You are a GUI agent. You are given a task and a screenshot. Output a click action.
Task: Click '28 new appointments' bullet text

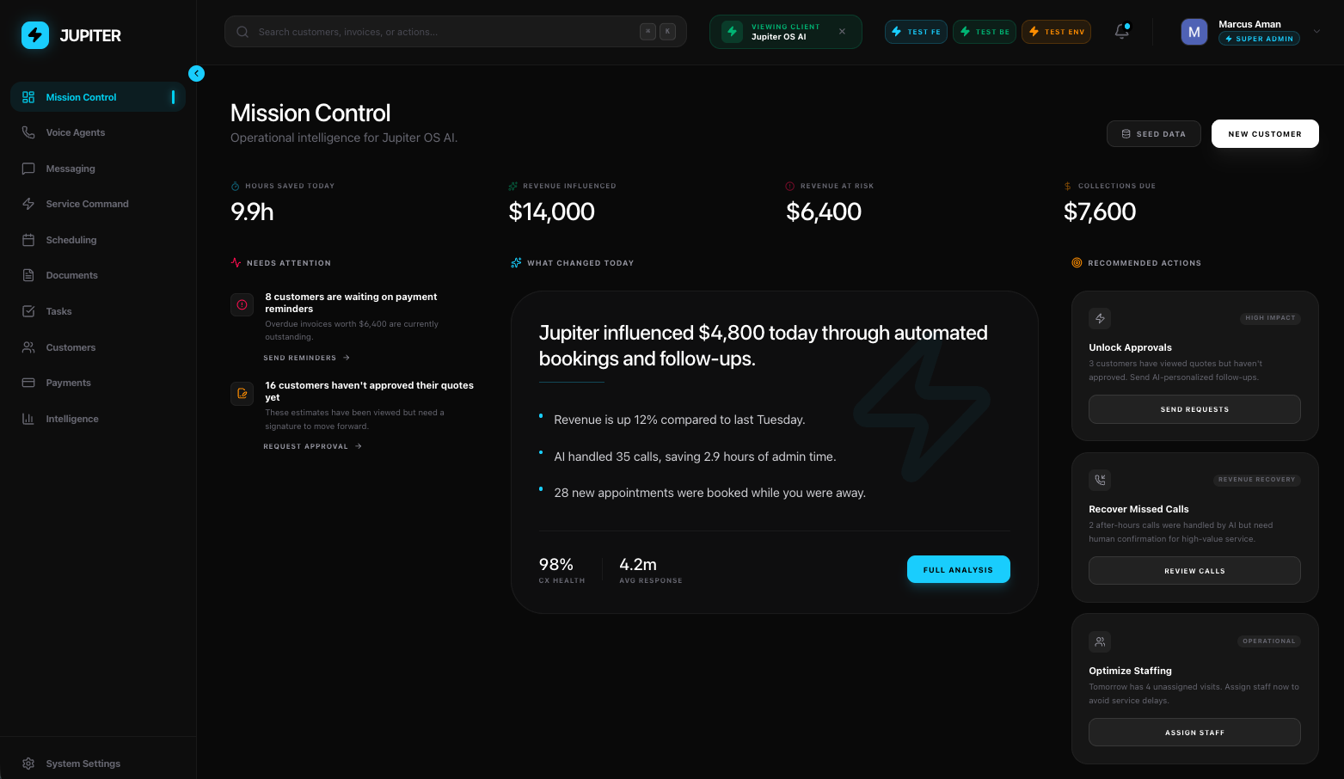(709, 493)
